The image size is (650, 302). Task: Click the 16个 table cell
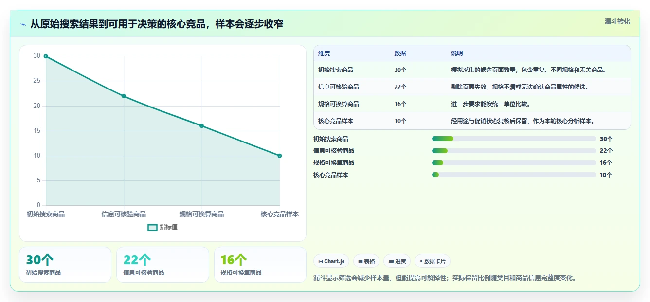point(400,104)
